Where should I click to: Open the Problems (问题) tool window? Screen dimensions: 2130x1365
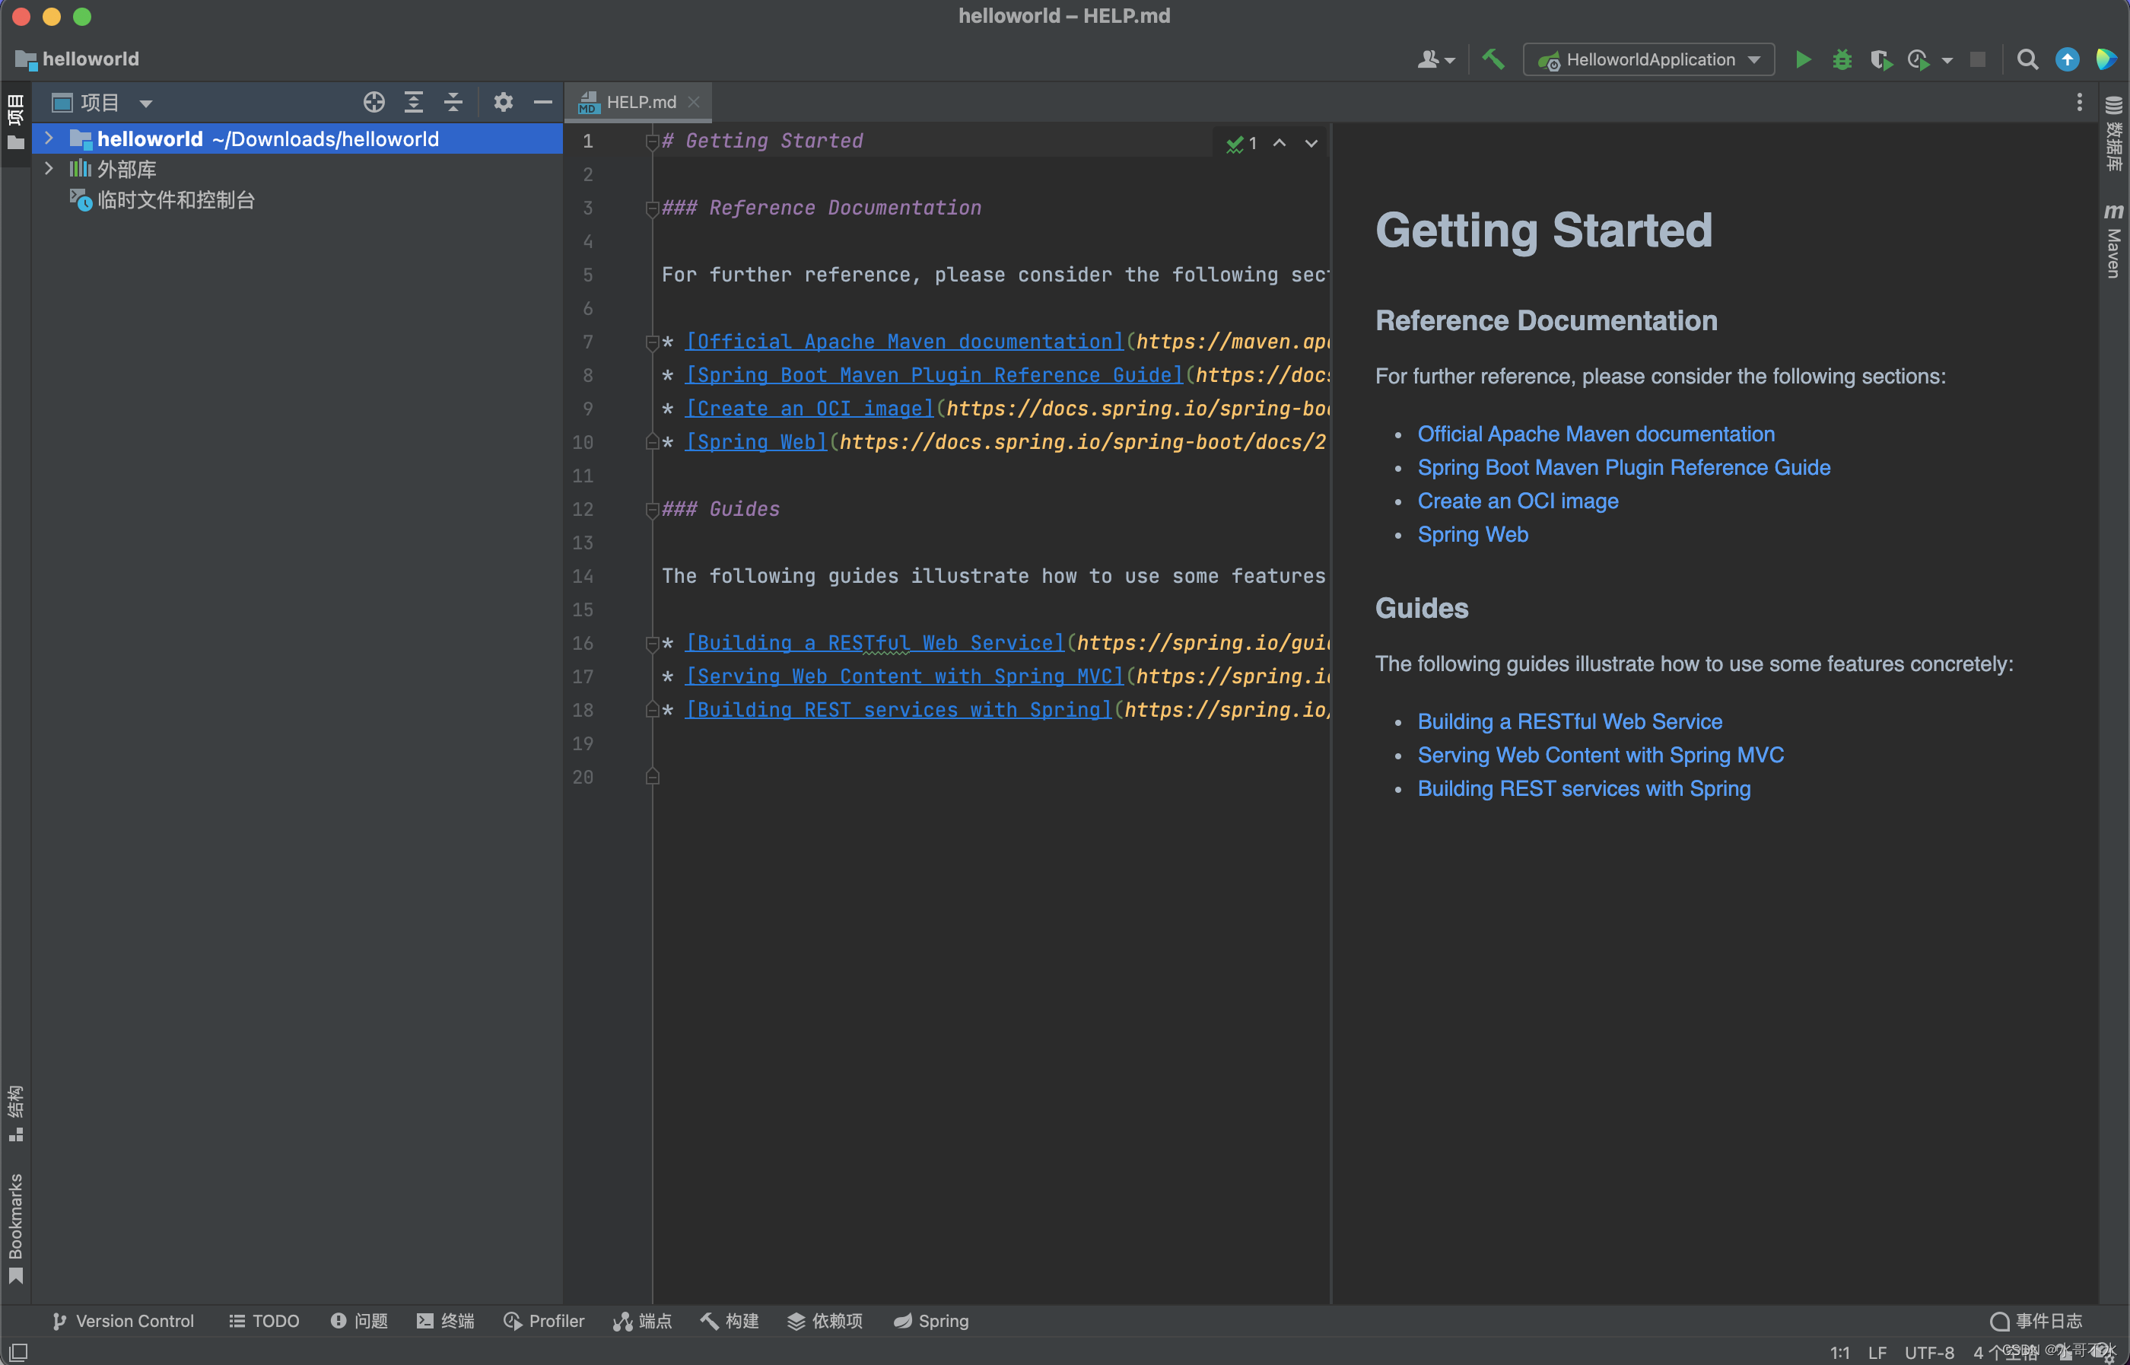[360, 1321]
